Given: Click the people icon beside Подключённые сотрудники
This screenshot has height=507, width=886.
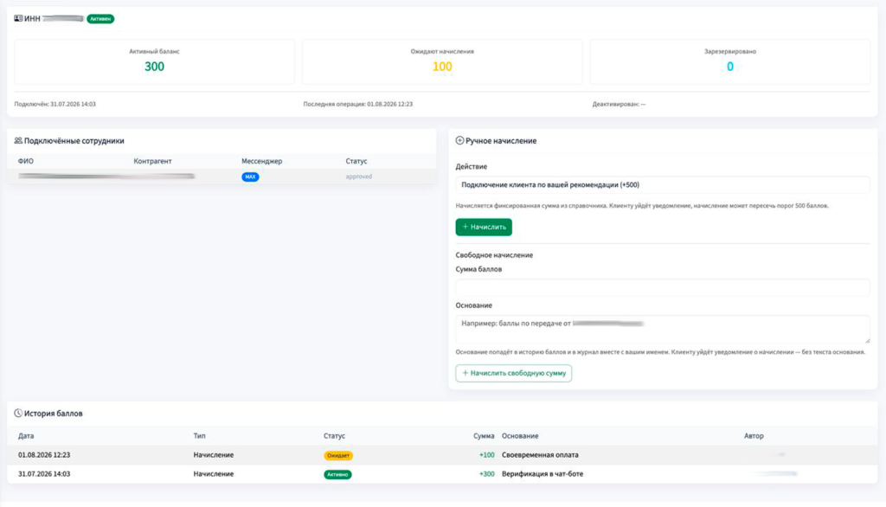Looking at the screenshot, I should (18, 141).
